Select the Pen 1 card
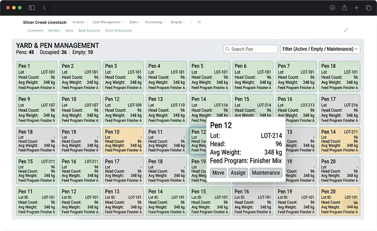 [37, 77]
